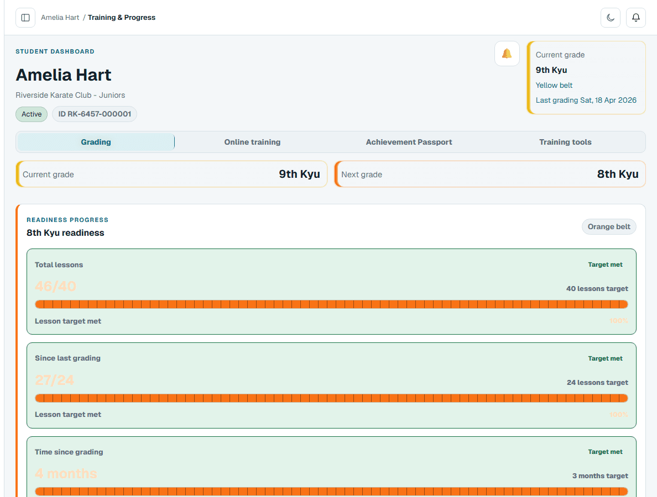This screenshot has width=657, height=497.
Task: Click the Time since grading progress bar
Action: pyautogui.click(x=331, y=491)
